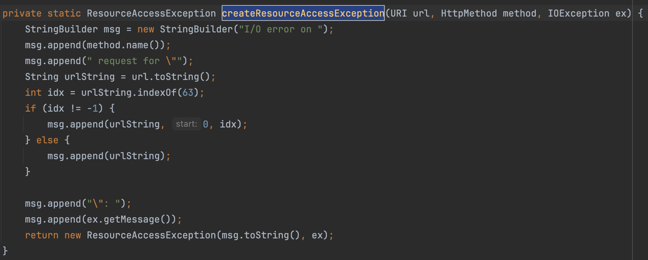Click the -1 literal in the if condition

(x=92, y=108)
